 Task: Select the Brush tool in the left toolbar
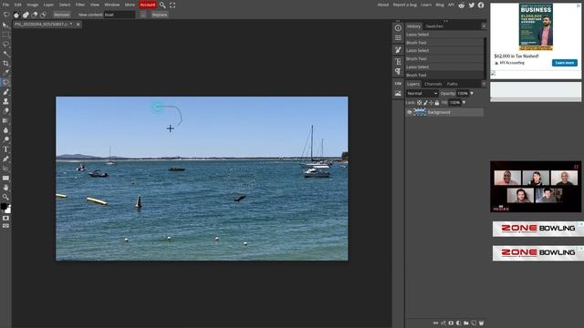5,92
